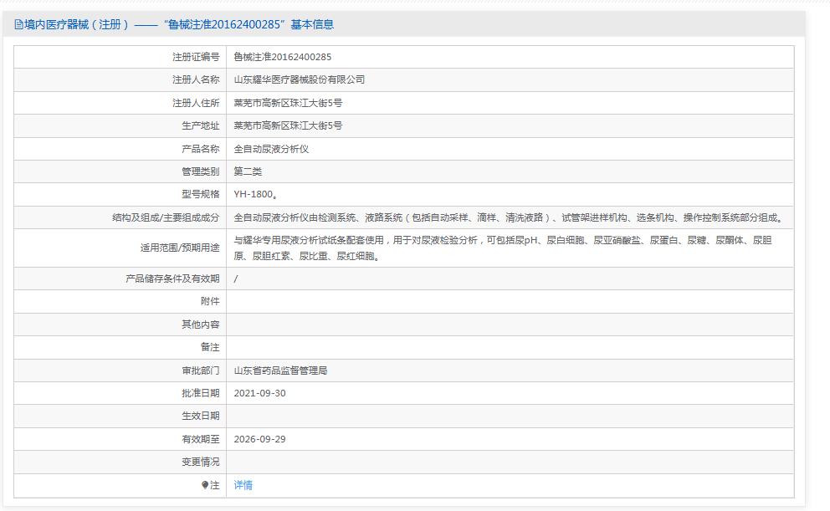
Task: Select expiry date 2026-09-29
Action: 260,439
